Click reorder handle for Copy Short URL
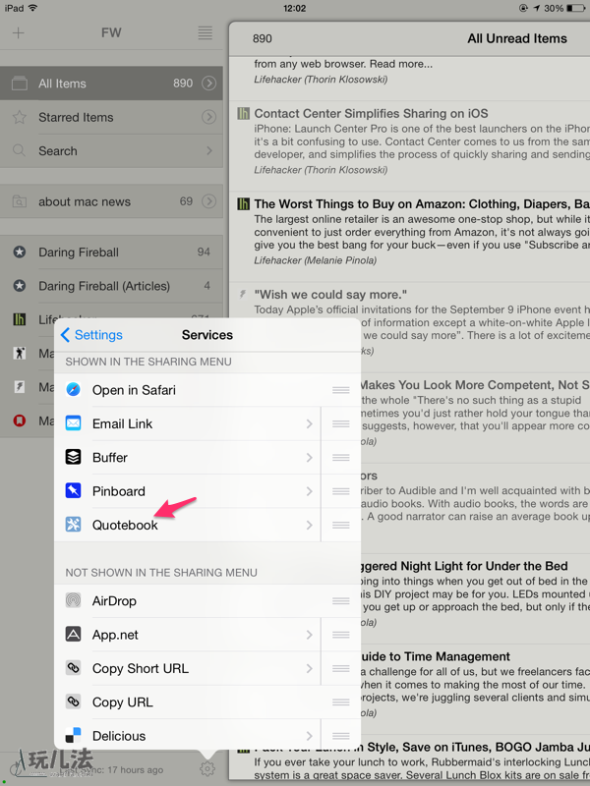 pos(340,668)
